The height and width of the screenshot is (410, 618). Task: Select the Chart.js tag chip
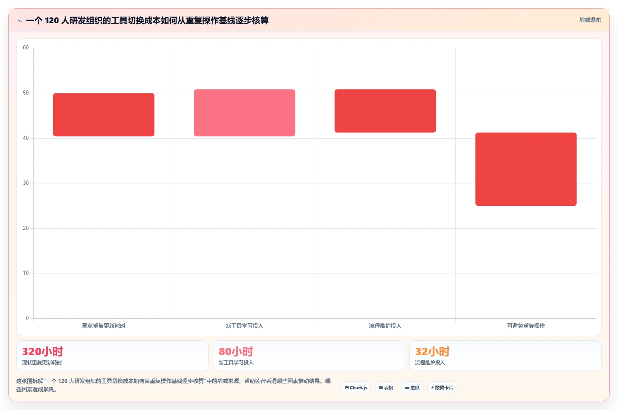356,388
